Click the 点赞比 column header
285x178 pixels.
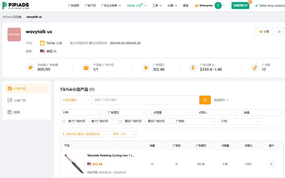(x=248, y=146)
